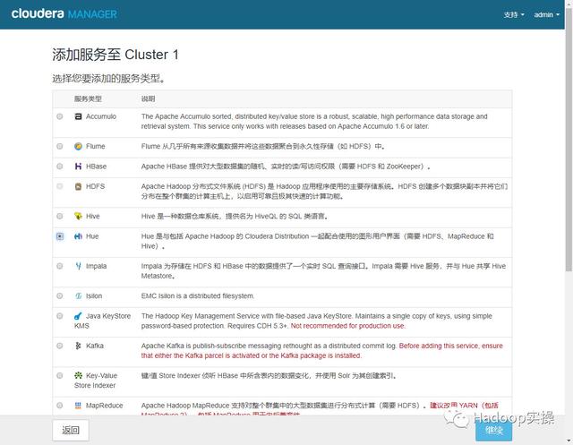
Task: Select the Isilon radio button
Action: (60, 296)
